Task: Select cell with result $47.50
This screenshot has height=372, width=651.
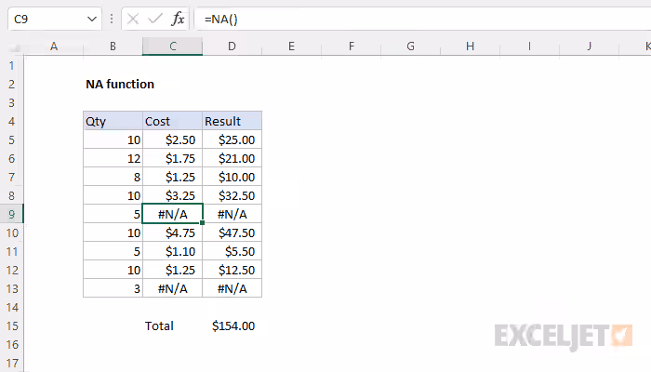Action: pyautogui.click(x=232, y=232)
